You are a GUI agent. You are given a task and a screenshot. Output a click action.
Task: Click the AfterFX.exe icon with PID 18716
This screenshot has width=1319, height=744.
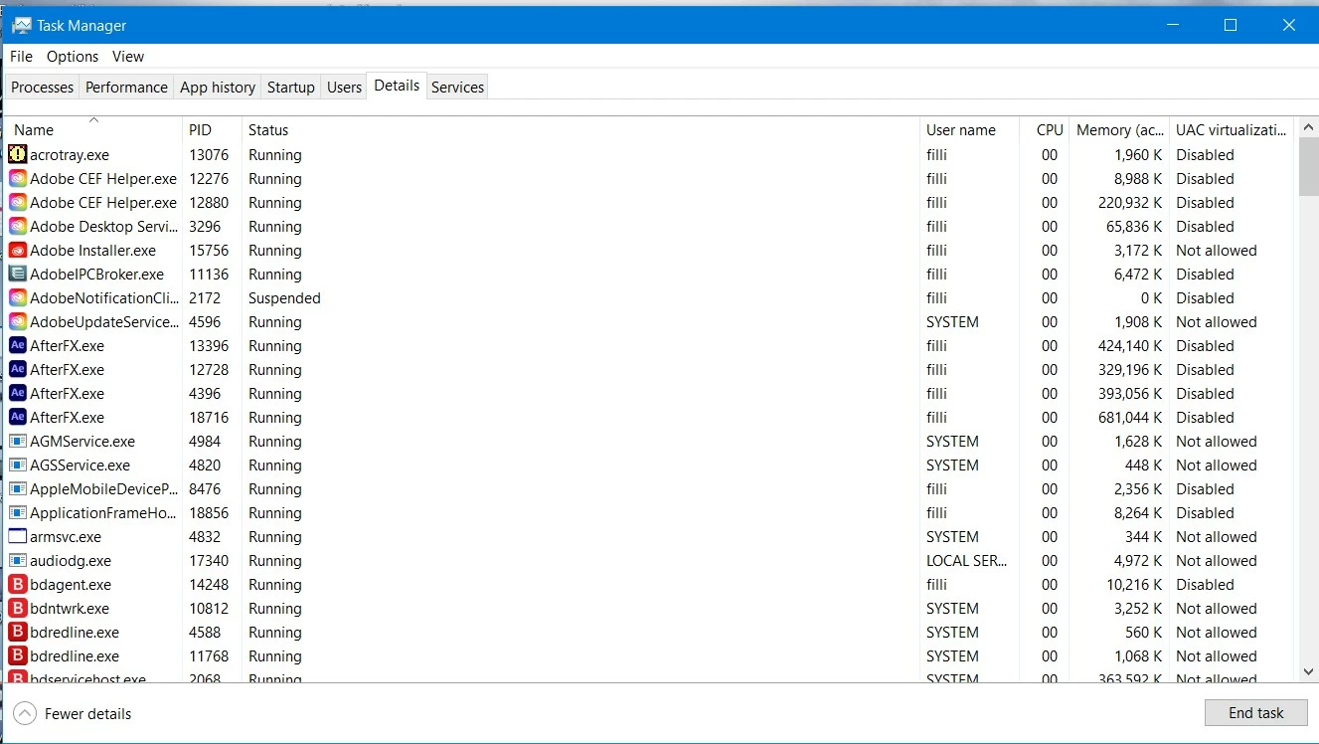coord(17,417)
